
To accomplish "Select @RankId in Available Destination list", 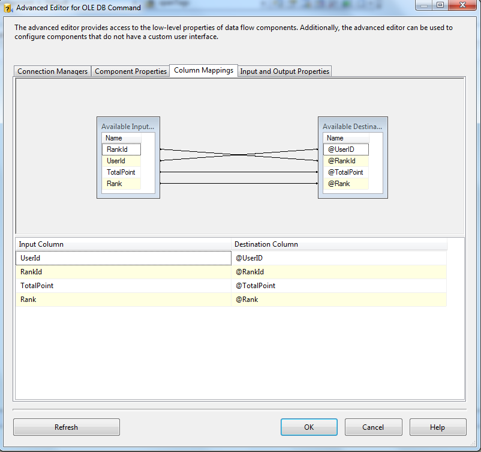I will [346, 161].
